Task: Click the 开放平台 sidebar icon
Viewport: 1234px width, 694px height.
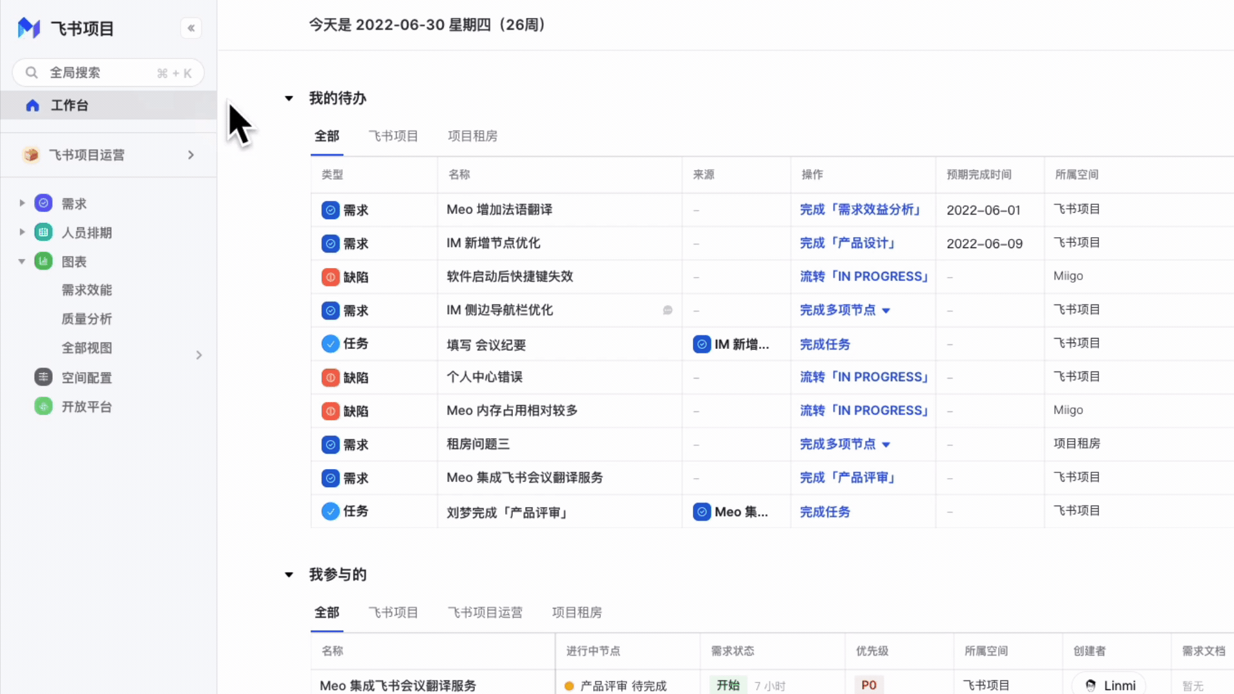Action: 43,406
